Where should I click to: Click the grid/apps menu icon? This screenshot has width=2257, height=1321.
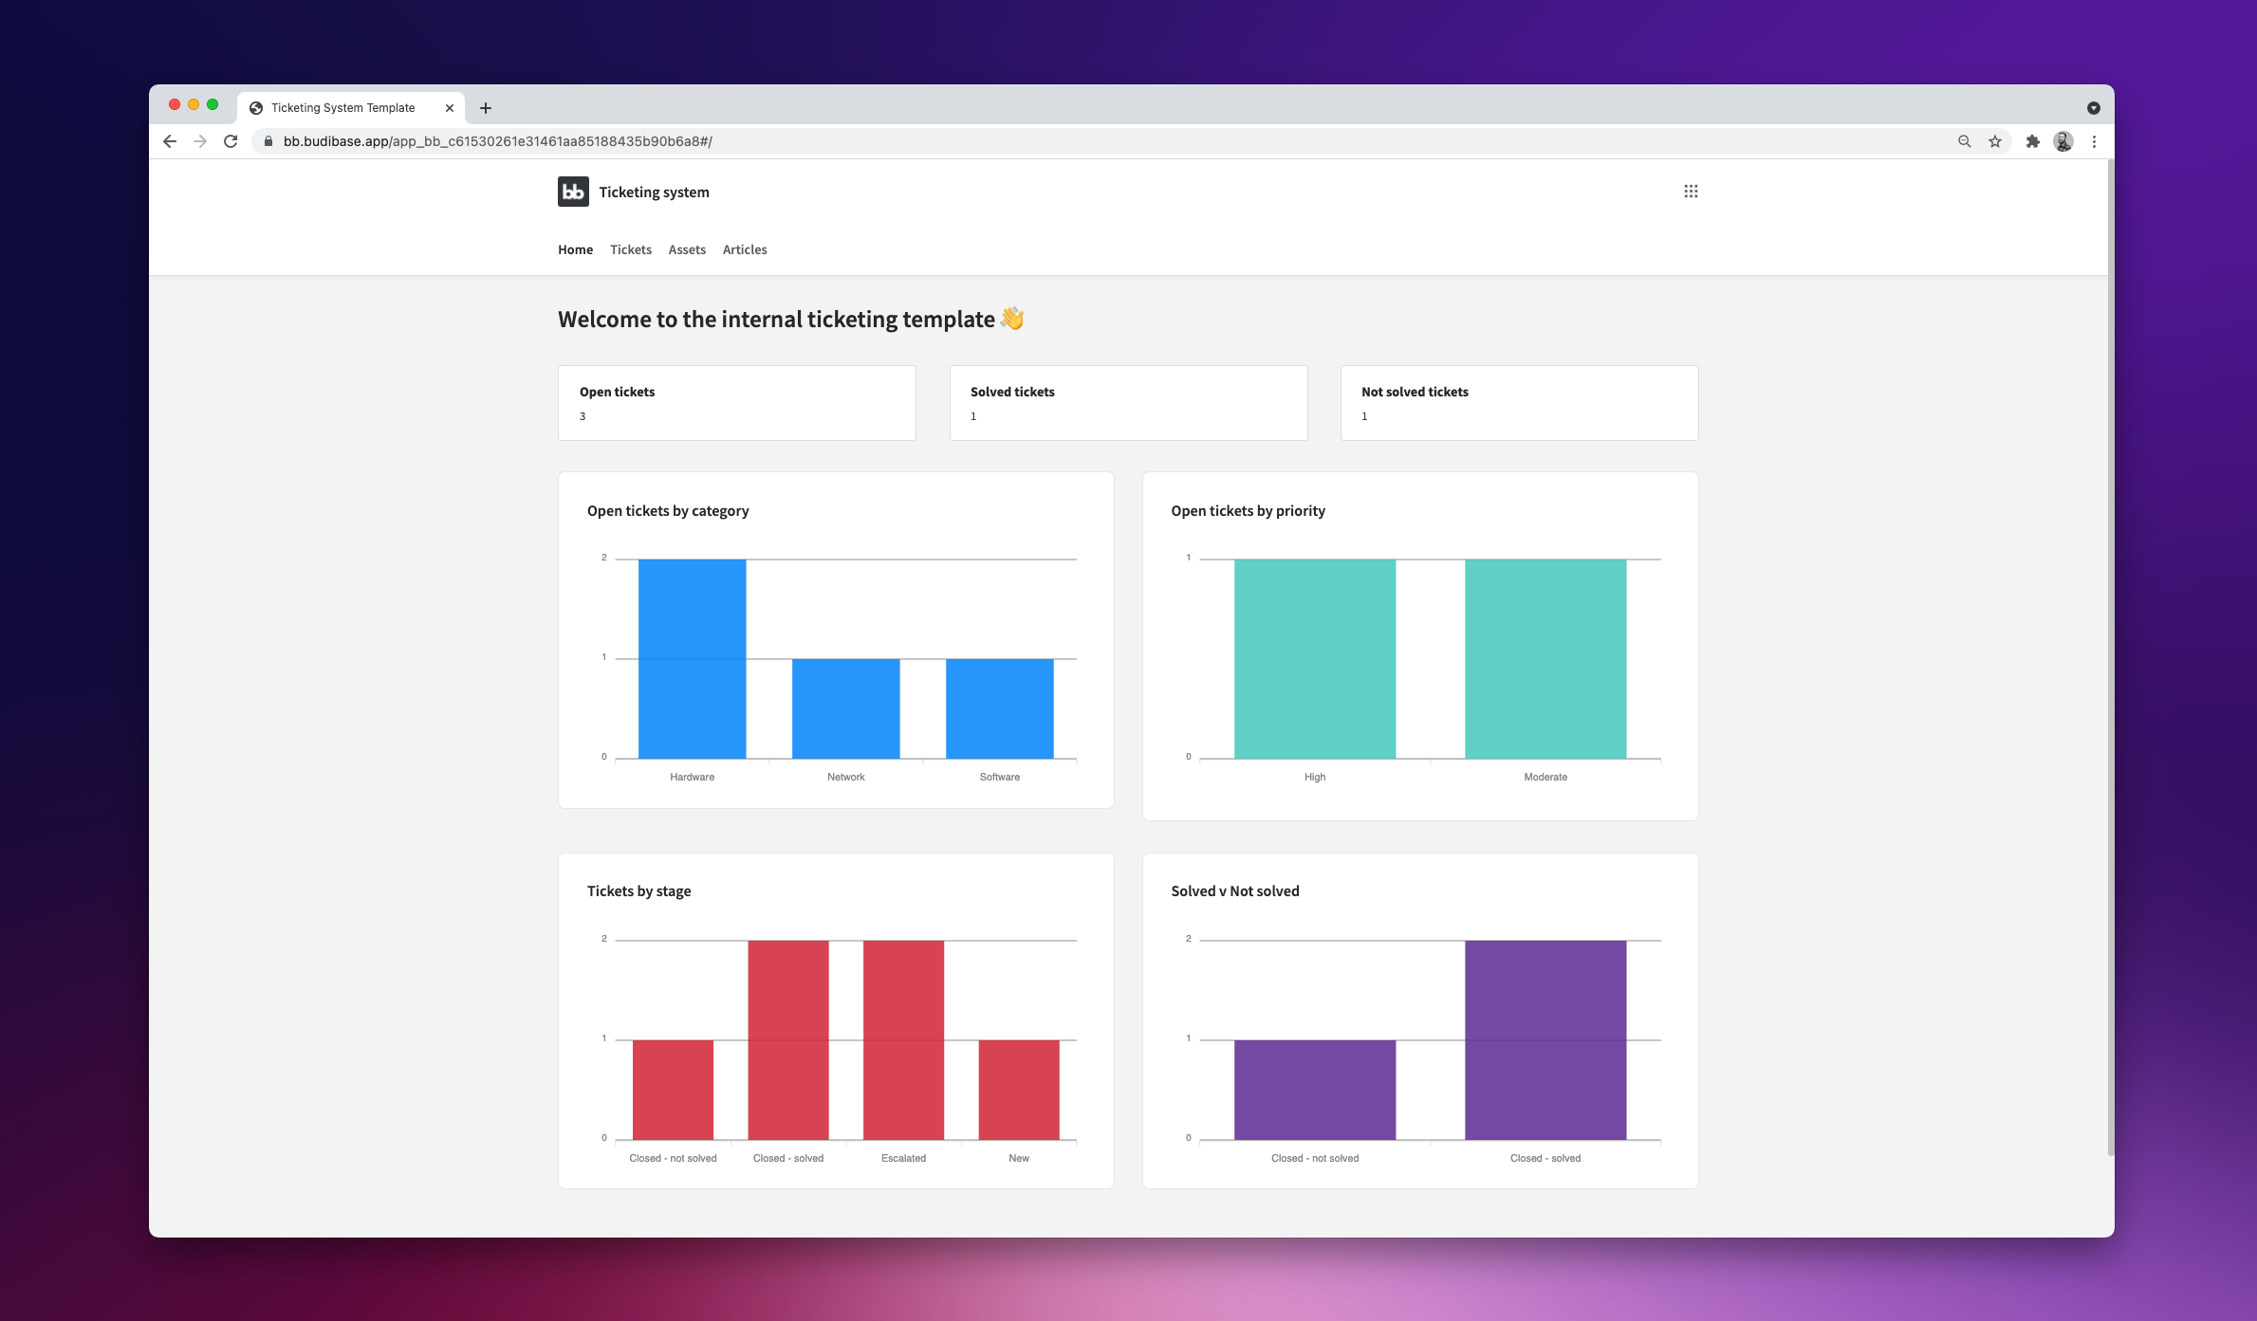pos(1690,191)
